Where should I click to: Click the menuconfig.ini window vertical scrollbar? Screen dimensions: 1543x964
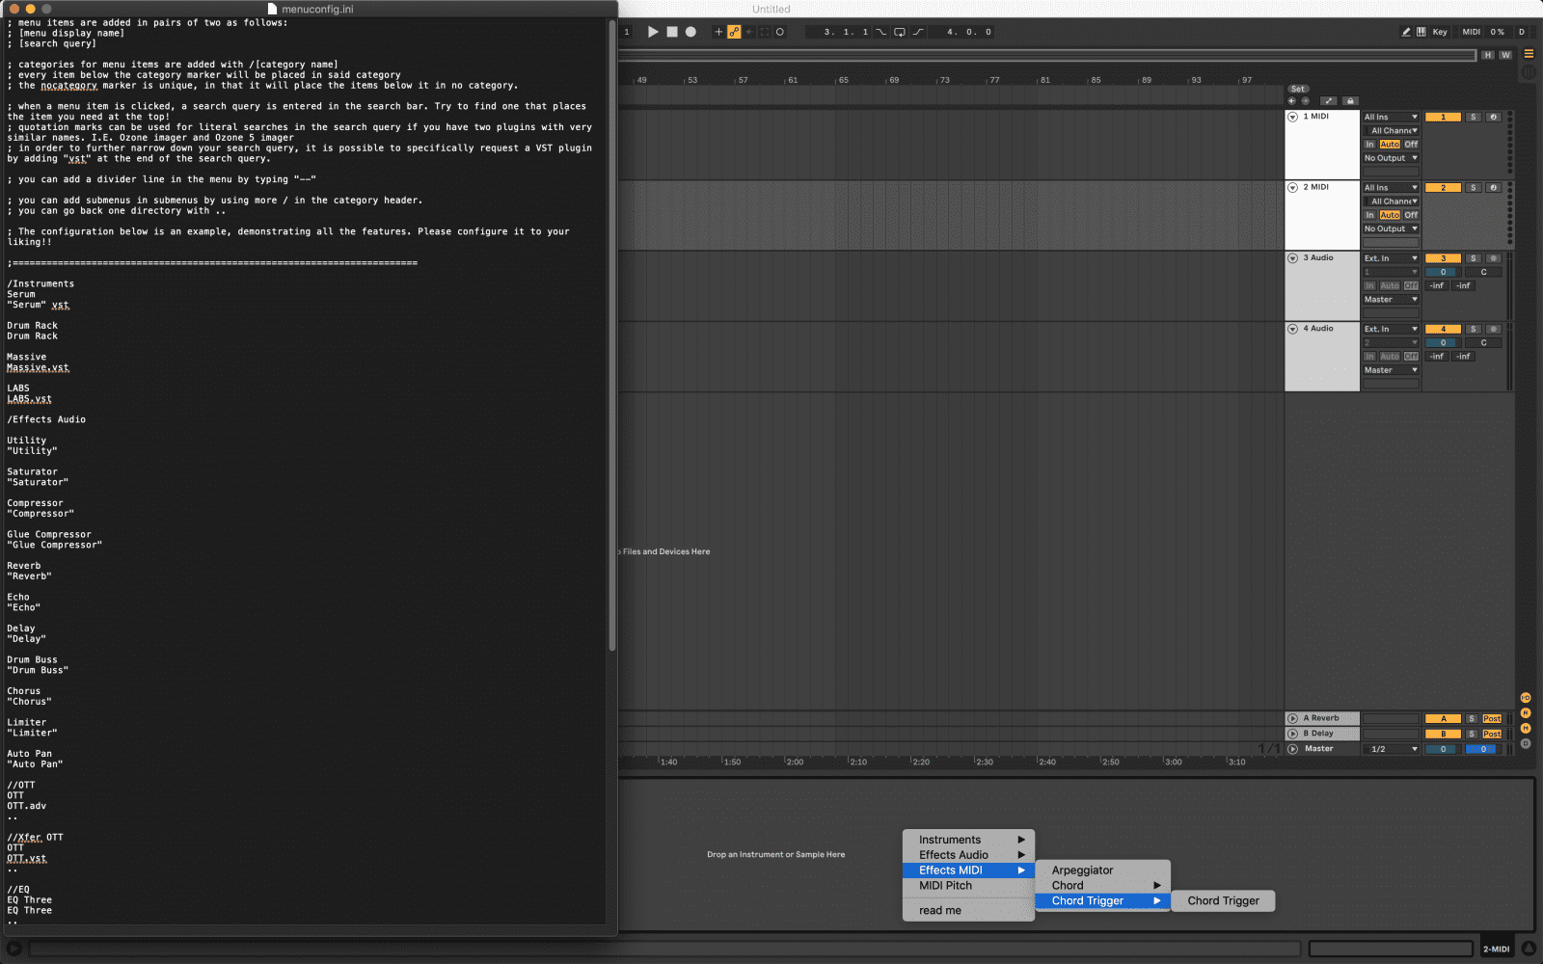[x=611, y=336]
